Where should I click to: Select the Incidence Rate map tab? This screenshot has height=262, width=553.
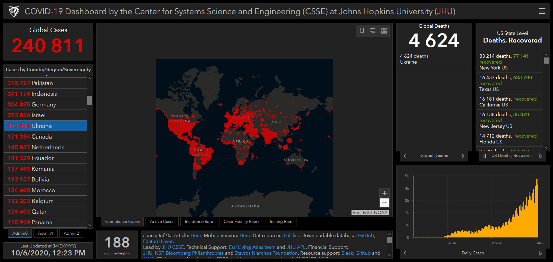[199, 222]
